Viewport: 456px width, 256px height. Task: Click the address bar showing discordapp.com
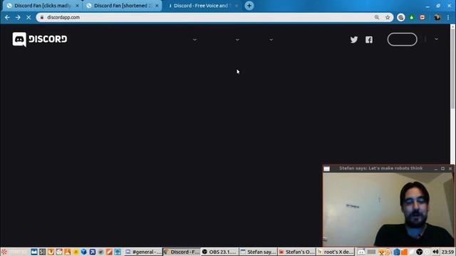[x=214, y=17]
